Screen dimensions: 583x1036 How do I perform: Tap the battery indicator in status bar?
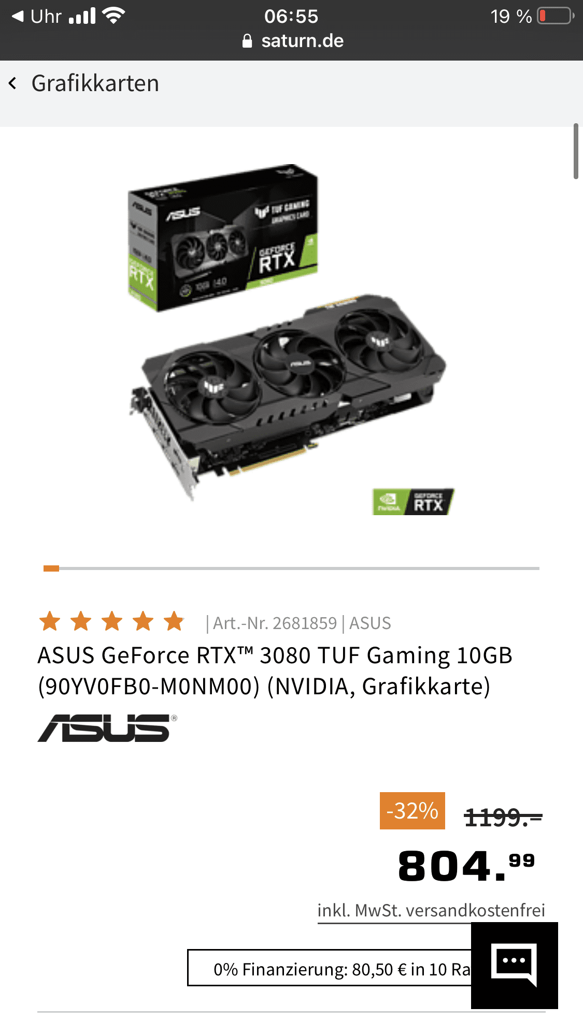(x=556, y=16)
